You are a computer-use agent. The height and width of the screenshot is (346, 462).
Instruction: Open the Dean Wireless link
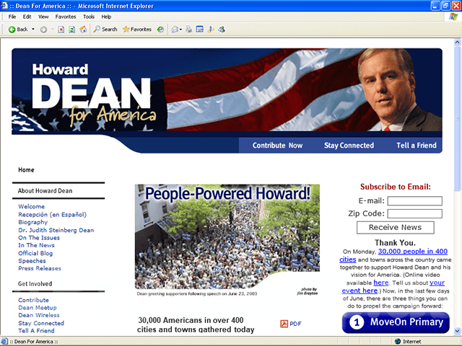(39, 315)
